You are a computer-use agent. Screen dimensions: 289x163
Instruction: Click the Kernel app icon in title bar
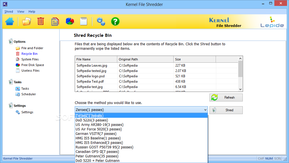coord(5,4)
